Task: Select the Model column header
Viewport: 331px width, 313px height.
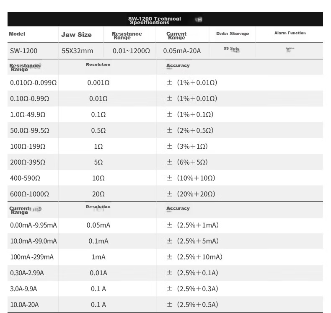Action: [x=17, y=34]
